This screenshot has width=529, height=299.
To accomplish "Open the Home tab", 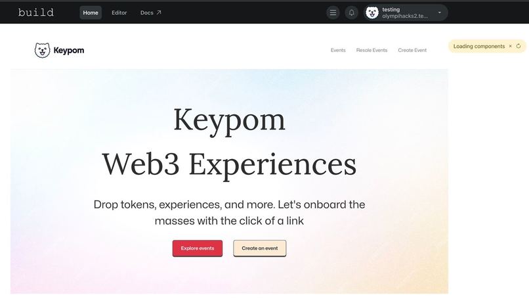I will point(91,12).
